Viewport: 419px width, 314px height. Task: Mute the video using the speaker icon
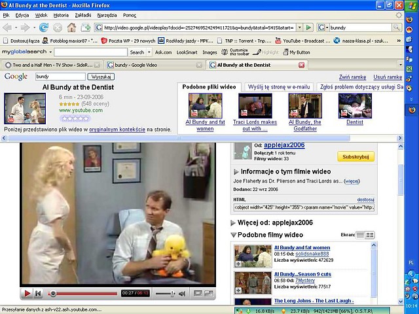pos(182,294)
